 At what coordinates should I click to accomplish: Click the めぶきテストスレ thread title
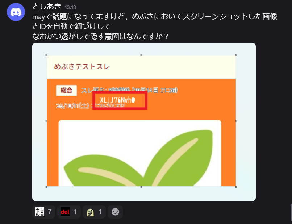click(82, 67)
